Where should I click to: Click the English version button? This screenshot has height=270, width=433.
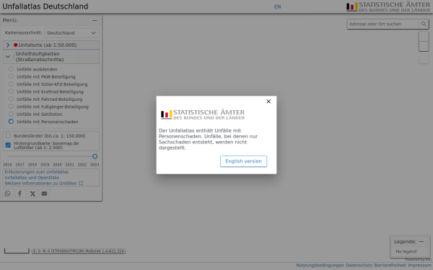point(243,161)
